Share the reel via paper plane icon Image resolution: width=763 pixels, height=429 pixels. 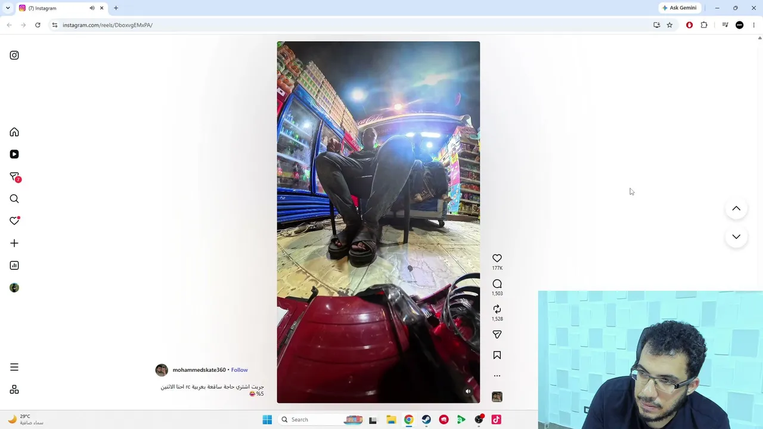(497, 335)
